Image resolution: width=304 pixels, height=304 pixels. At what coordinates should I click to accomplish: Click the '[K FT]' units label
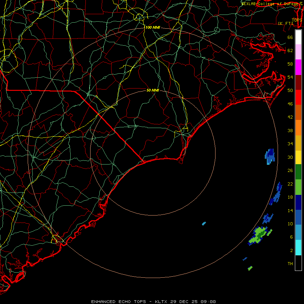tap(286, 23)
